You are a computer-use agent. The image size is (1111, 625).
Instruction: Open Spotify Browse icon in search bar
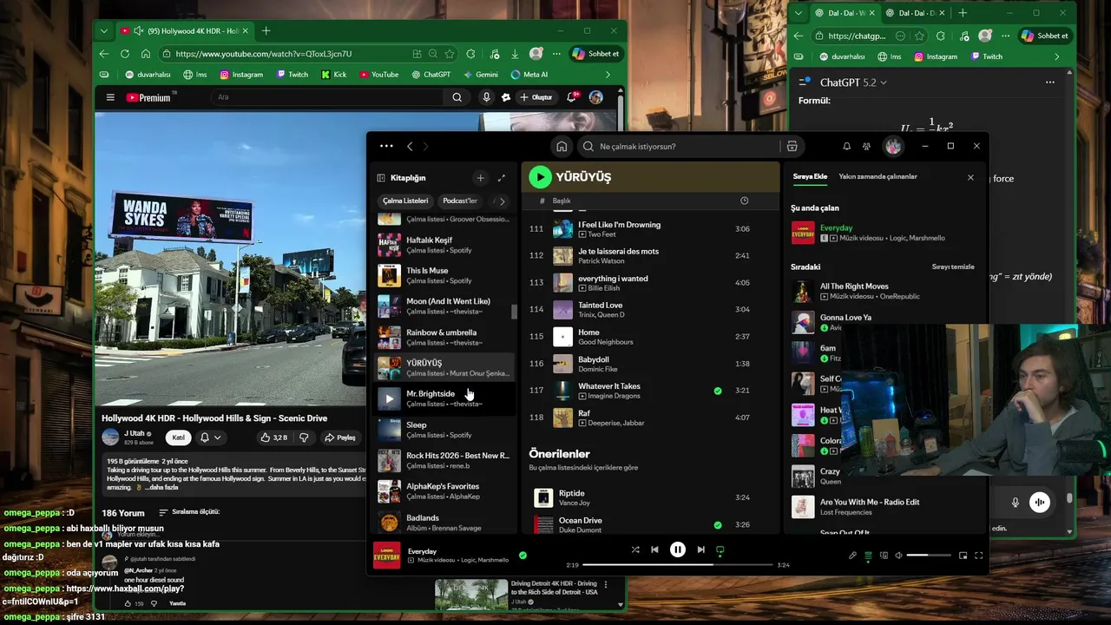(792, 147)
